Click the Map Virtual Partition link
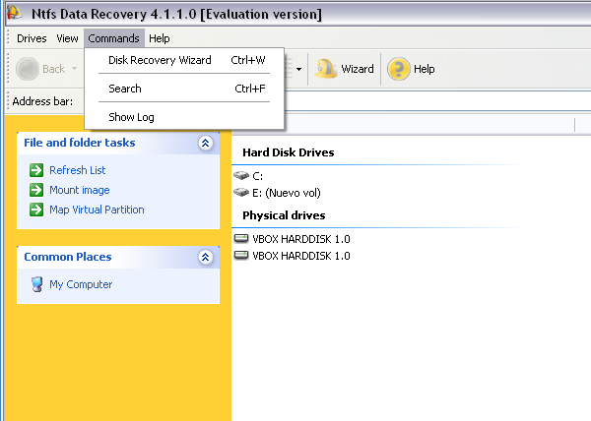 97,210
